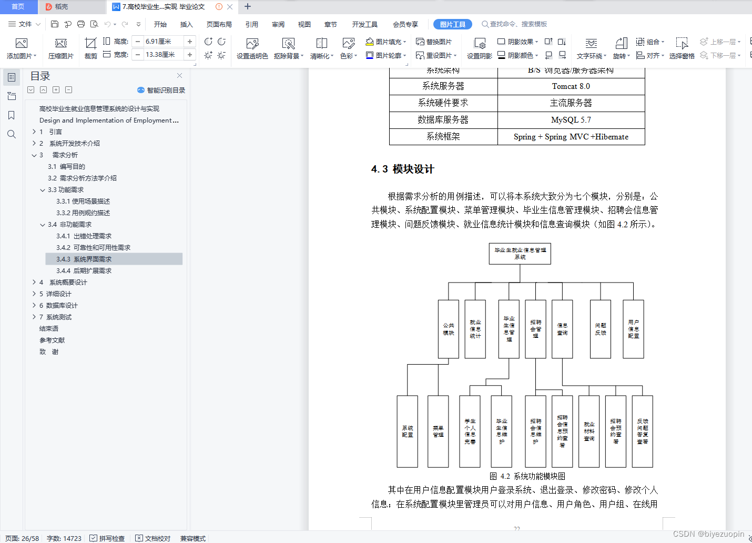
Task: Click the Redo arrow icon
Action: (x=125, y=24)
